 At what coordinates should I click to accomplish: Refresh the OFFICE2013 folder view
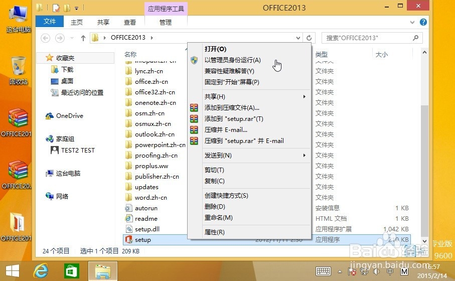pos(309,38)
